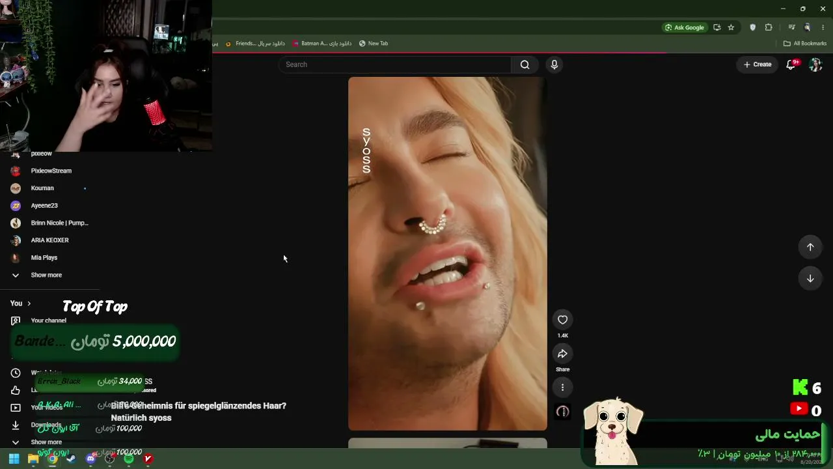This screenshot has width=833, height=469.
Task: Go to next Short with down arrow
Action: [810, 278]
